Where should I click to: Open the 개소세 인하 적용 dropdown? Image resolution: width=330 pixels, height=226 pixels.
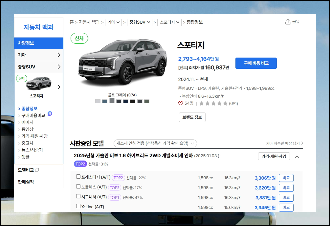pyautogui.click(x=155, y=143)
